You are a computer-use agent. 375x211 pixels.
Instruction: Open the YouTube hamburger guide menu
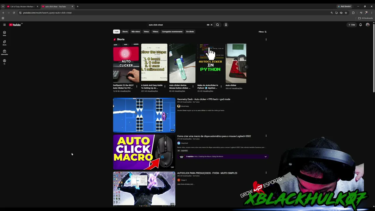click(4, 25)
